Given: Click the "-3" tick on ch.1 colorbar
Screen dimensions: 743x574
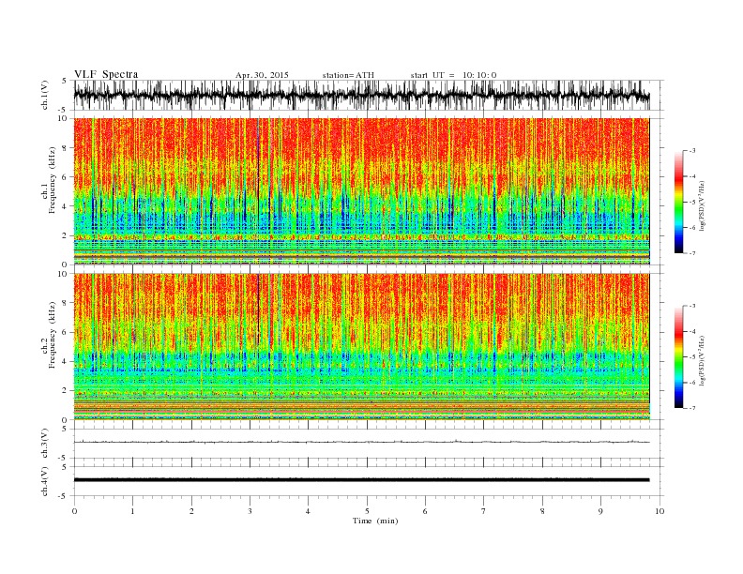Looking at the screenshot, I should pos(692,151).
